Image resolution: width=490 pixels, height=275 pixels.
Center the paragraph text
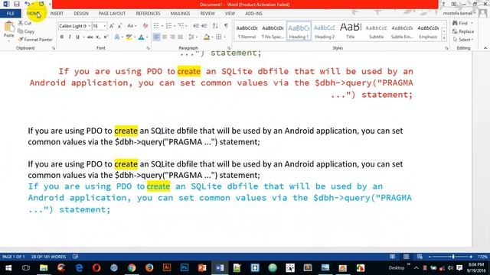pyautogui.click(x=165, y=37)
